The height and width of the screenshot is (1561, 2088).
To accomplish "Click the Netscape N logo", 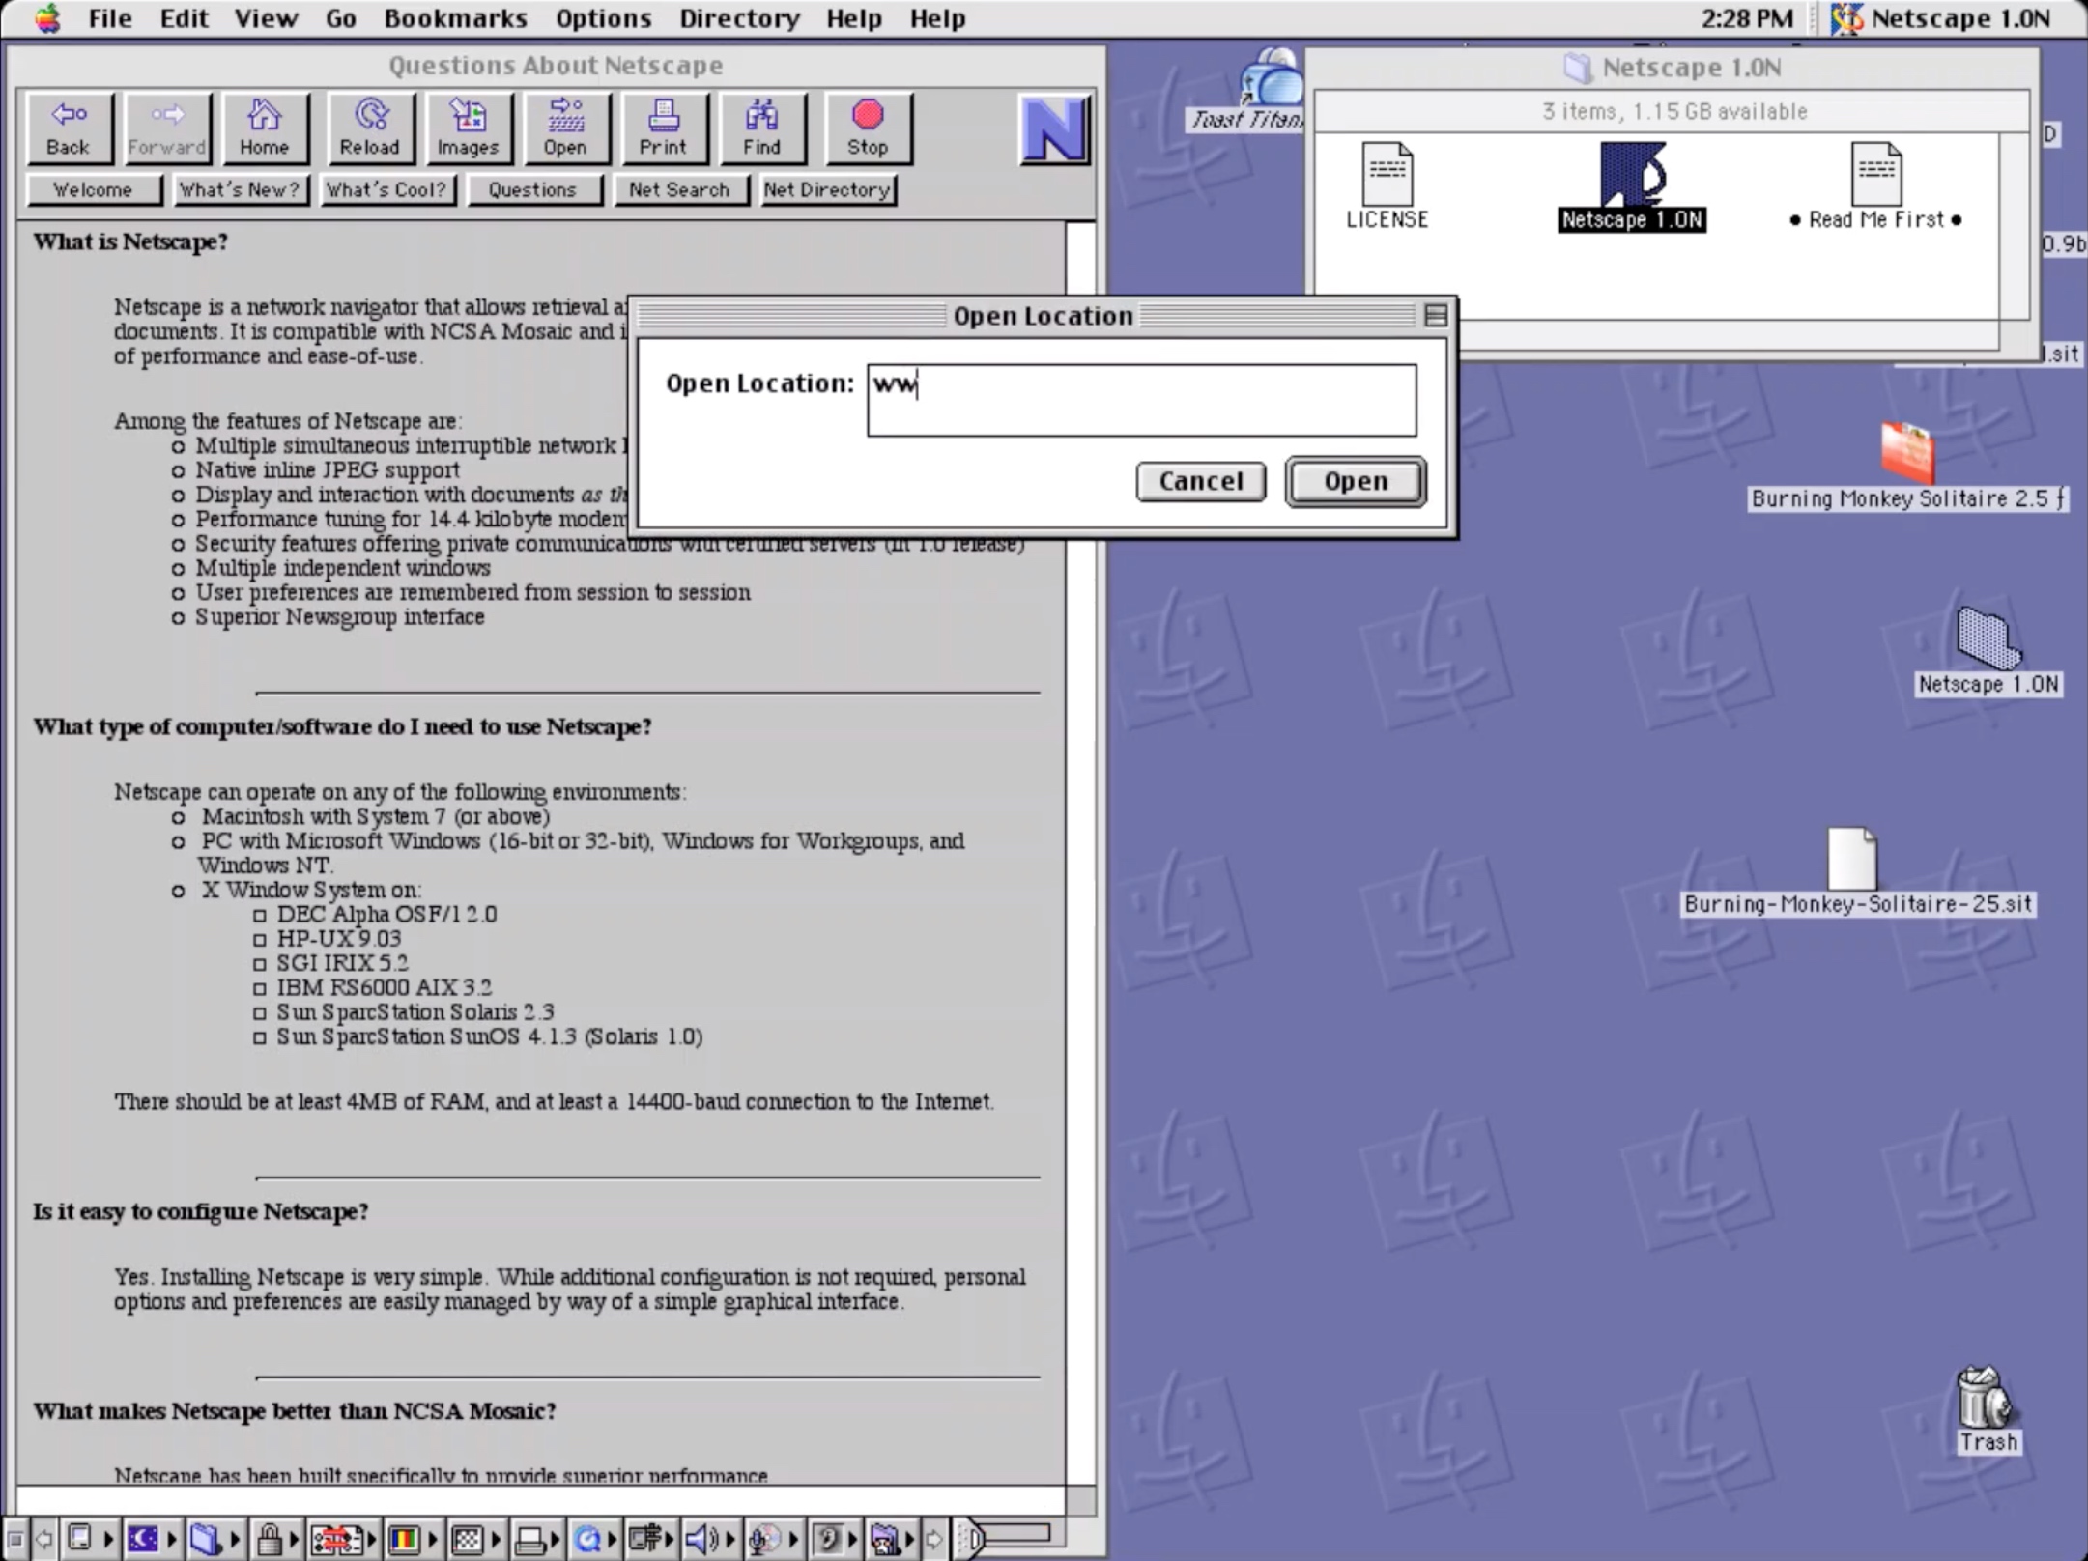I will (1054, 128).
